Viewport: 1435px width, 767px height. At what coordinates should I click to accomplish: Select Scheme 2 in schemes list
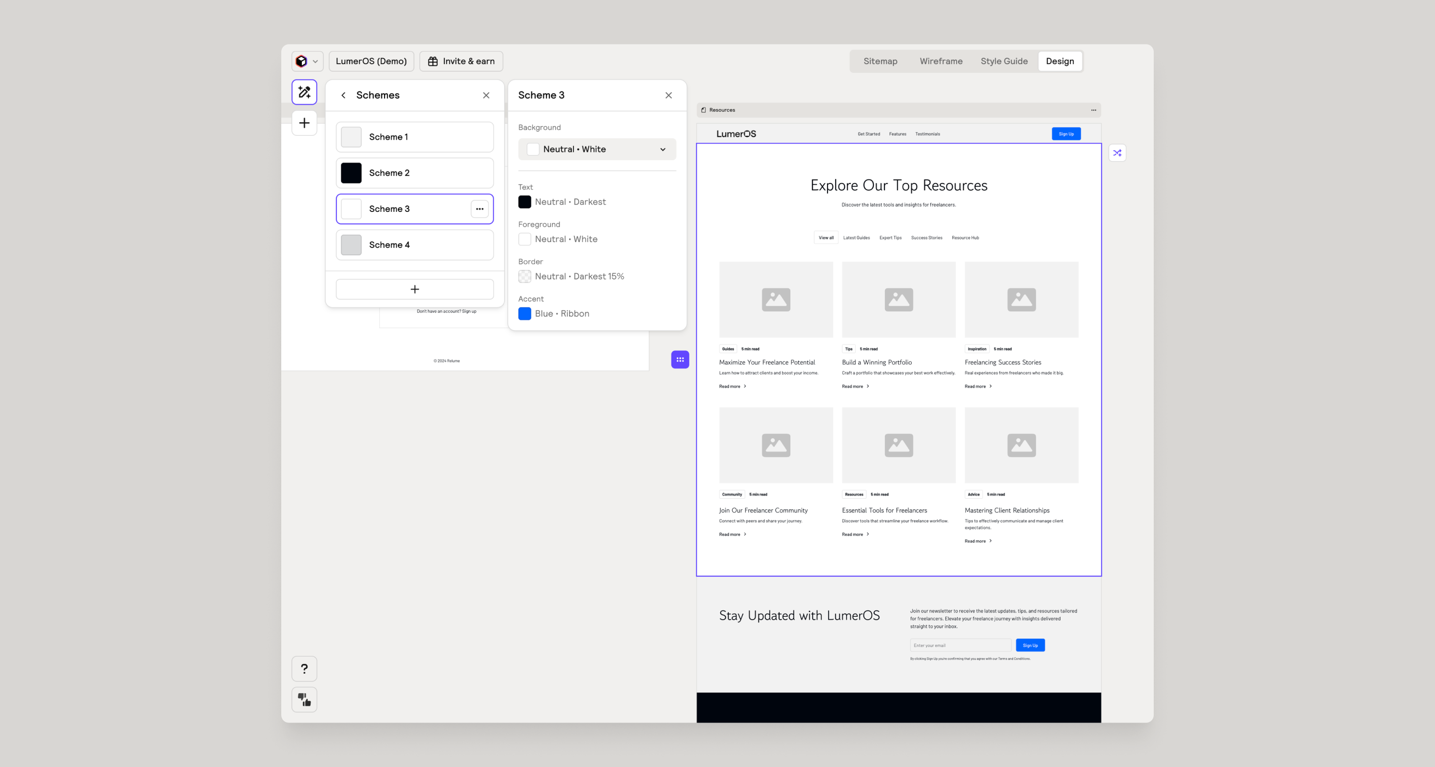[x=414, y=173]
